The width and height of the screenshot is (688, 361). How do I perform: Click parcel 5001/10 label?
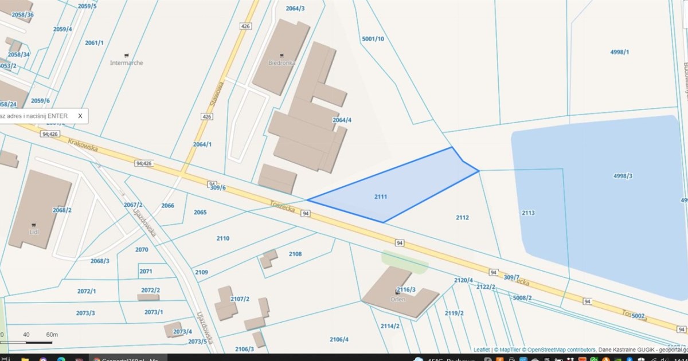coord(373,39)
